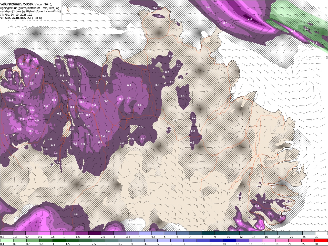
Task: Pick upper legend swatch starting at 0.3
Action: click(x=19, y=233)
